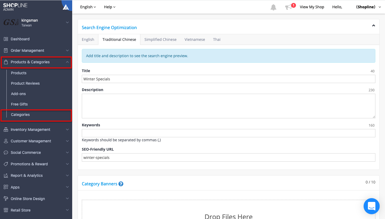Expand Order Management menu chevron

tap(67, 50)
